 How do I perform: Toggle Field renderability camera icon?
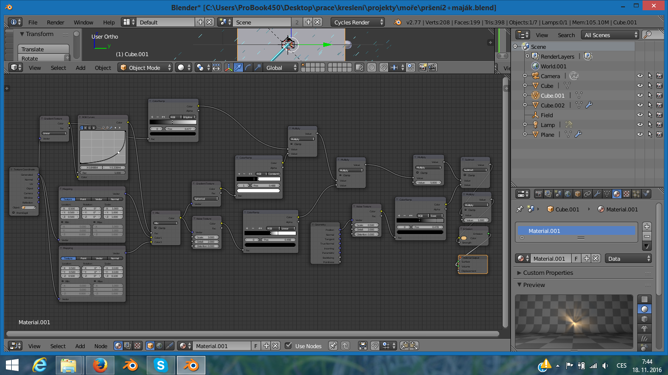tap(659, 115)
